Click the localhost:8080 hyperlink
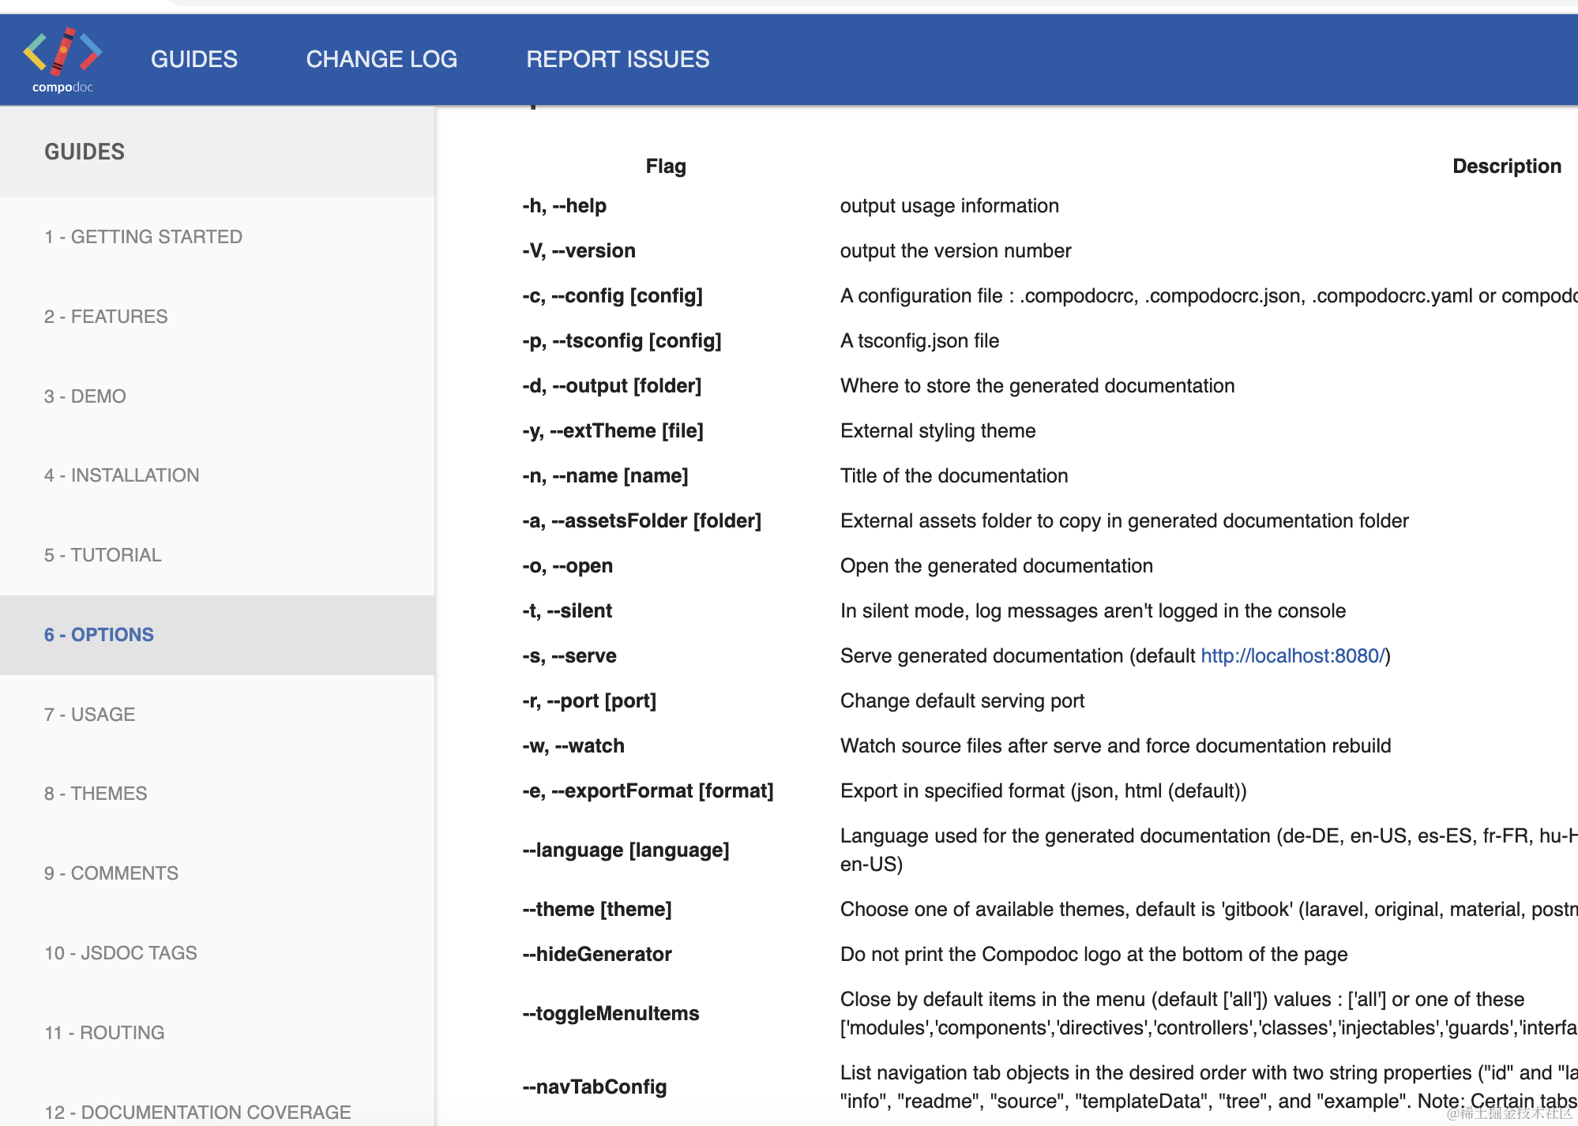 [x=1292, y=655]
